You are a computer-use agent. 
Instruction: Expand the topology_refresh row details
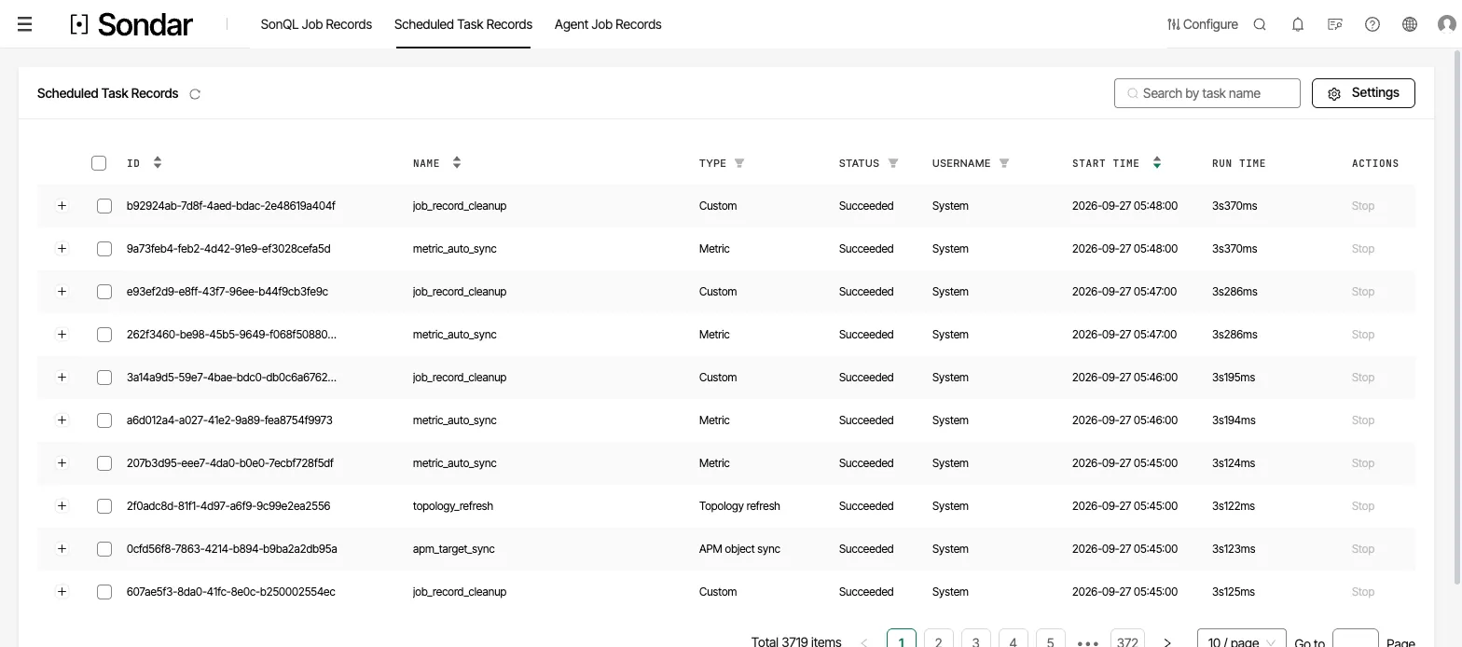62,506
